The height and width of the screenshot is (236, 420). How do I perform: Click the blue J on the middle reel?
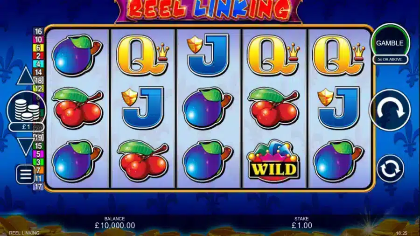click(x=208, y=55)
